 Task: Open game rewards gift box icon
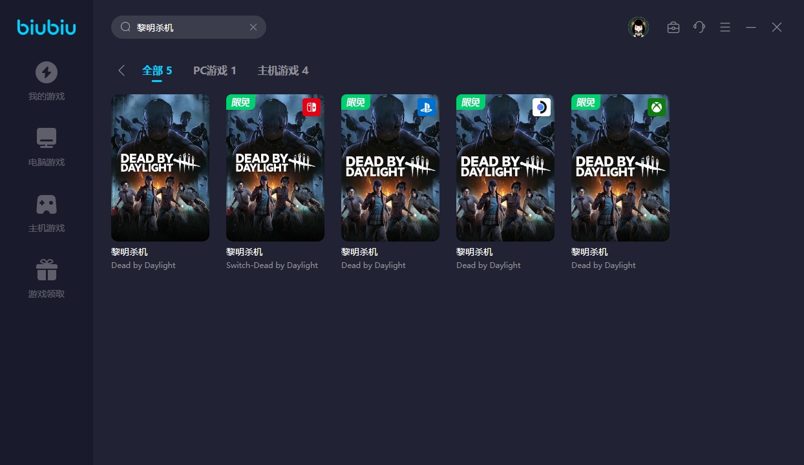[x=47, y=270]
